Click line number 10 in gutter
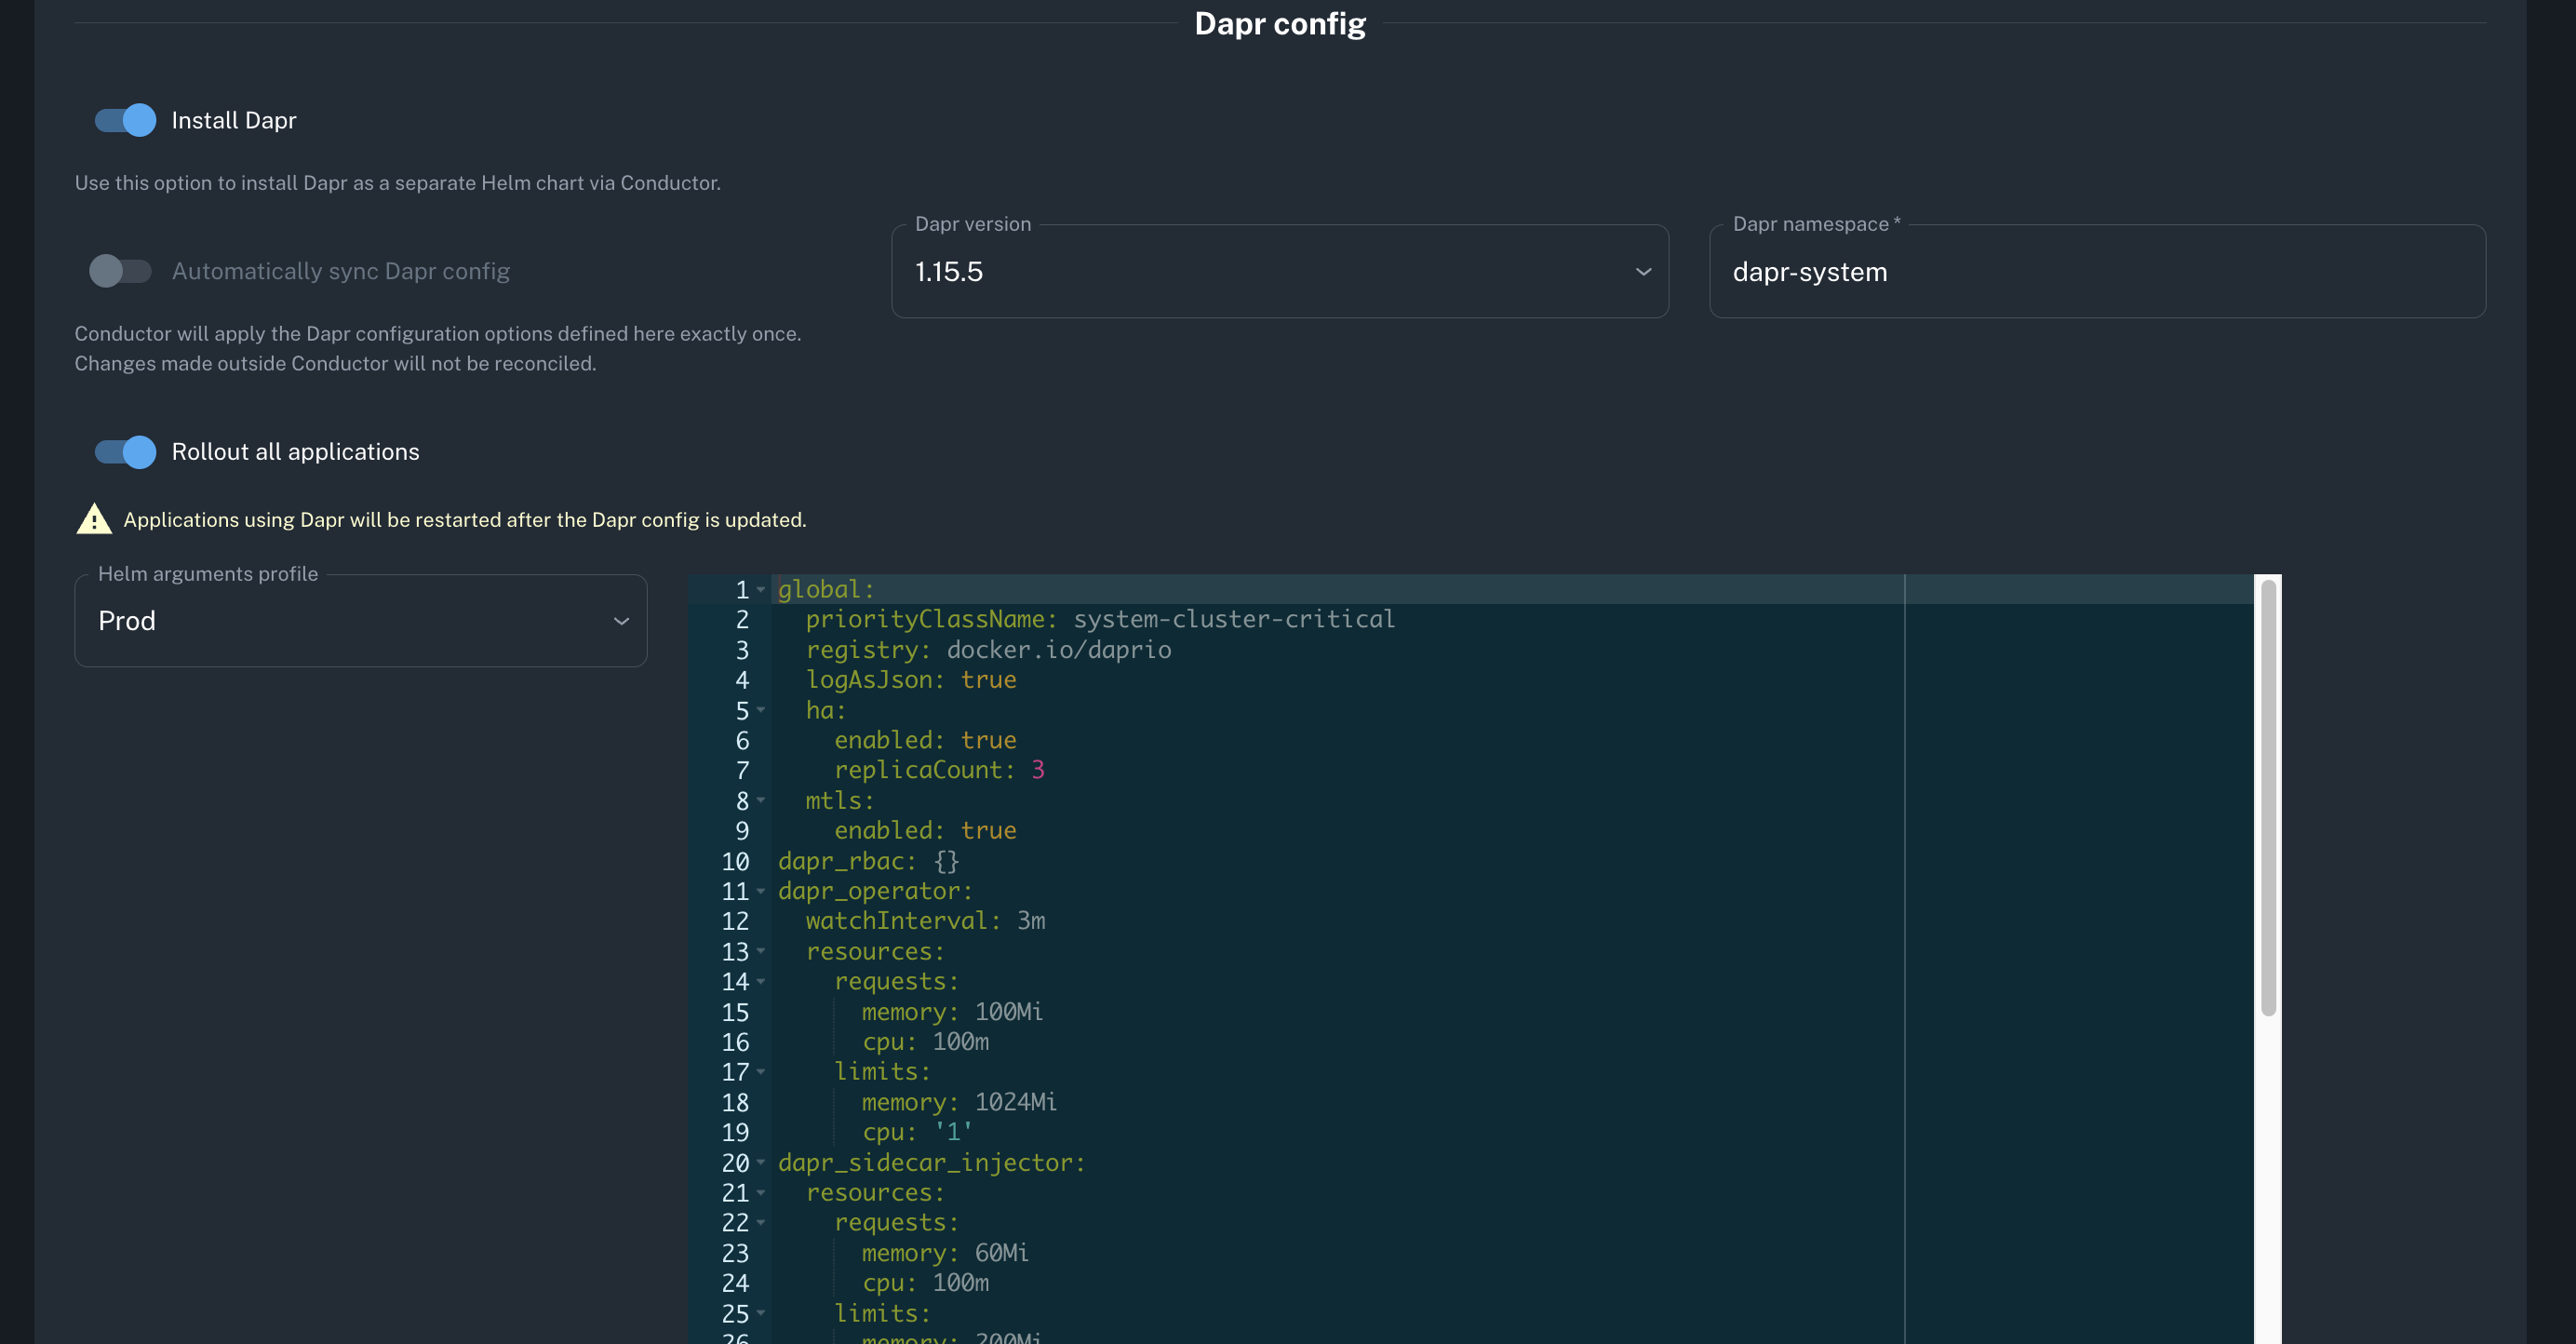Viewport: 2576px width, 1344px height. (735, 861)
